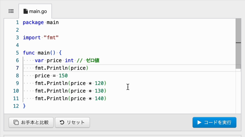Run code with コードを実行 button

[214, 123]
